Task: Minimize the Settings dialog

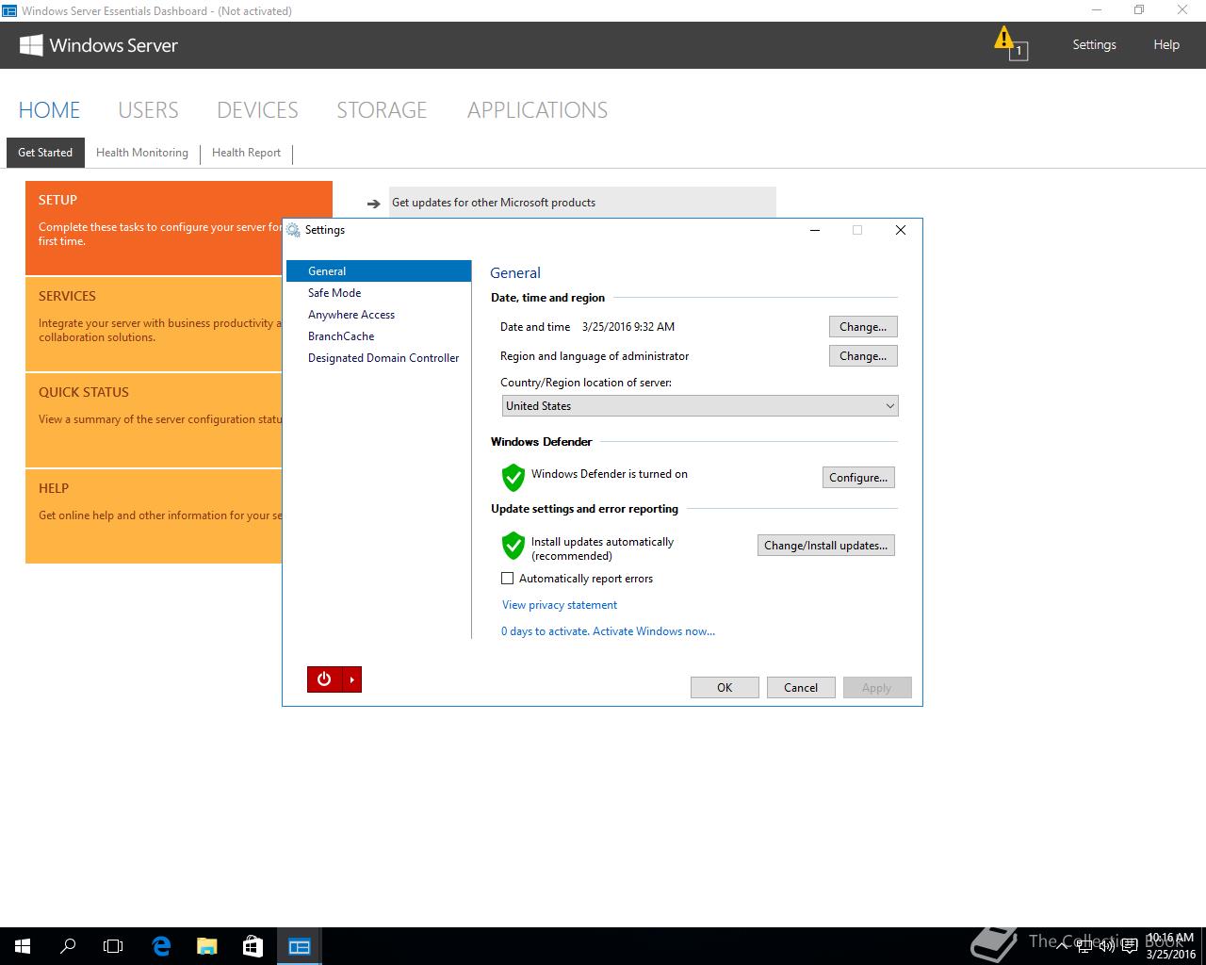Action: [815, 230]
